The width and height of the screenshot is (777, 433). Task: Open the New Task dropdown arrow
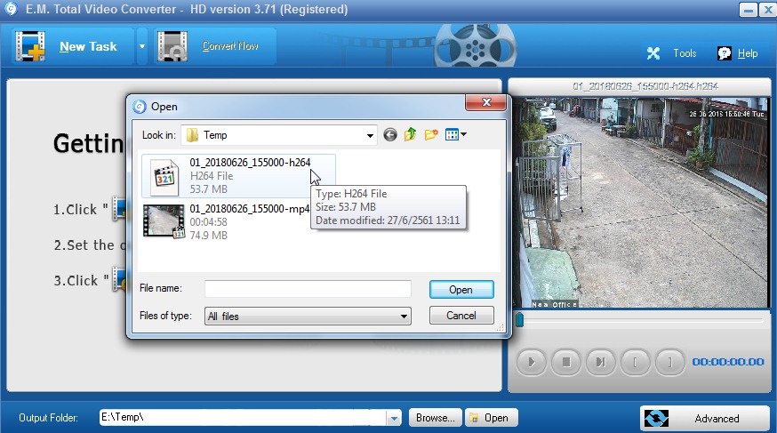(x=142, y=46)
